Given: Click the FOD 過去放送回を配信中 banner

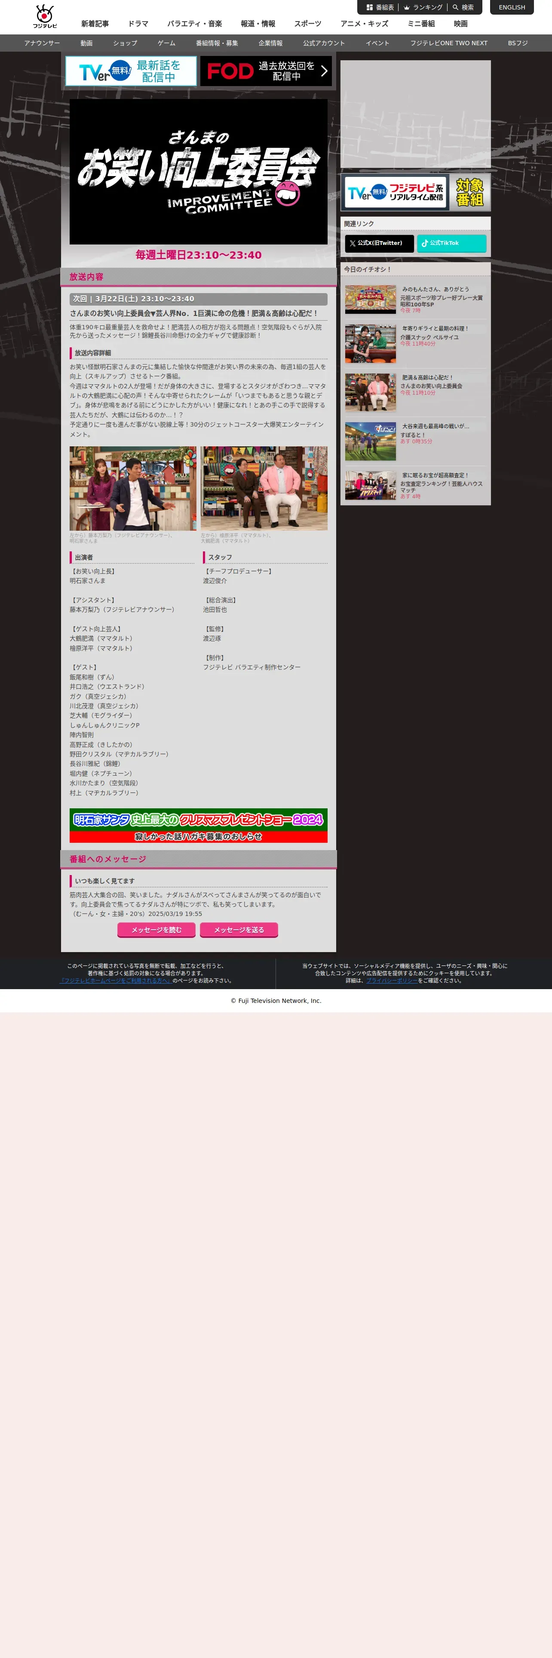Looking at the screenshot, I should [x=265, y=71].
